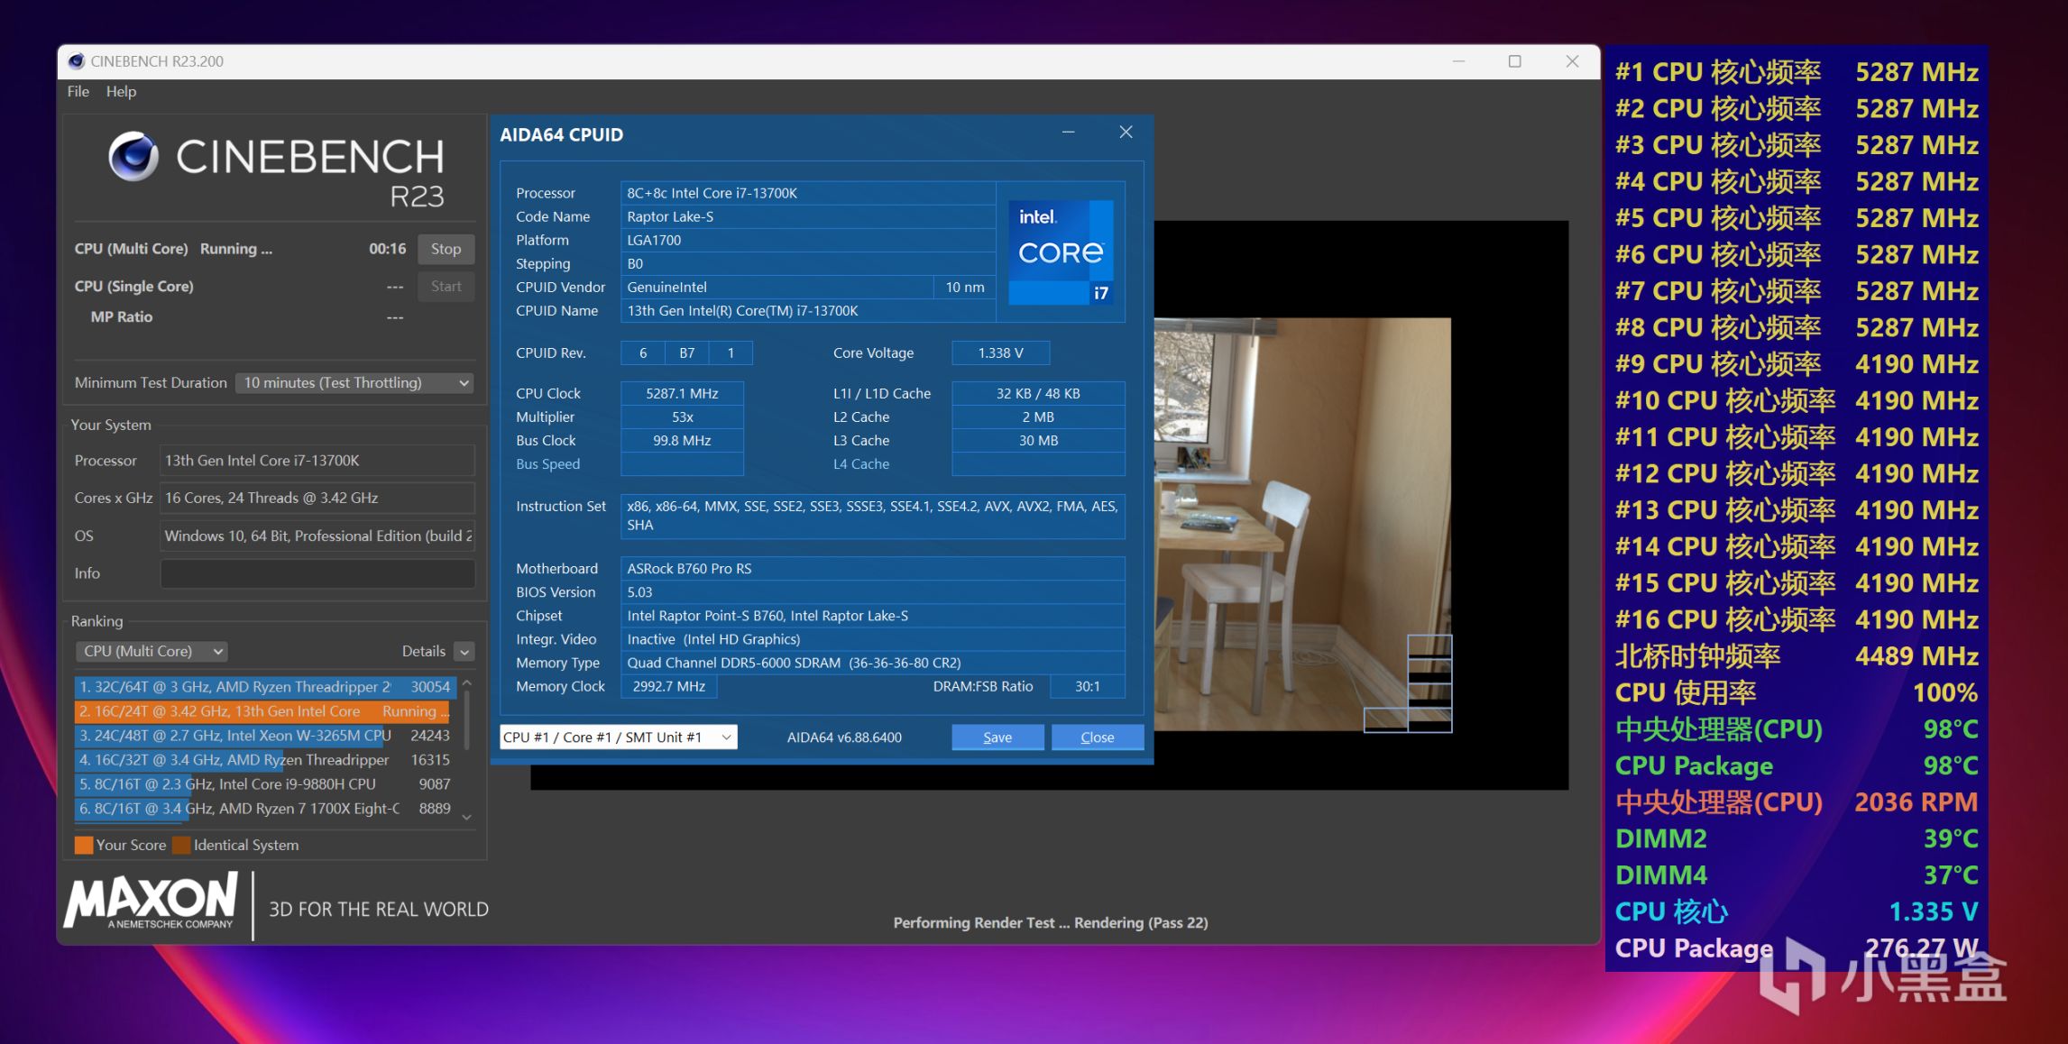Click the brown Identical System legend swatch
This screenshot has width=2068, height=1044.
coord(181,845)
